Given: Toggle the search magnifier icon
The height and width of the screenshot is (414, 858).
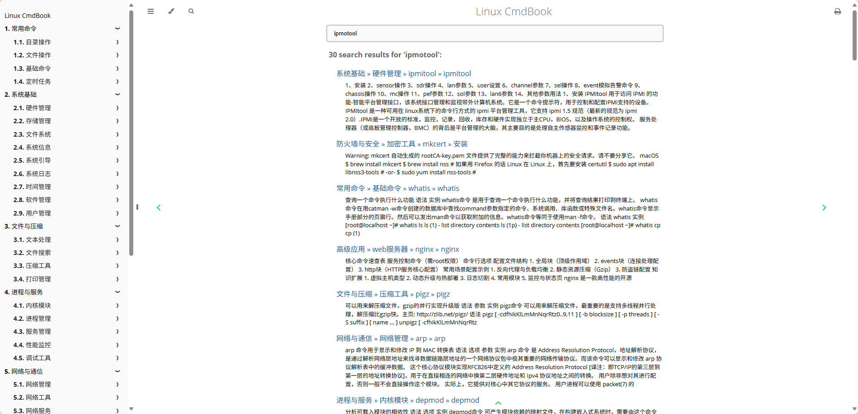Looking at the screenshot, I should pyautogui.click(x=191, y=11).
